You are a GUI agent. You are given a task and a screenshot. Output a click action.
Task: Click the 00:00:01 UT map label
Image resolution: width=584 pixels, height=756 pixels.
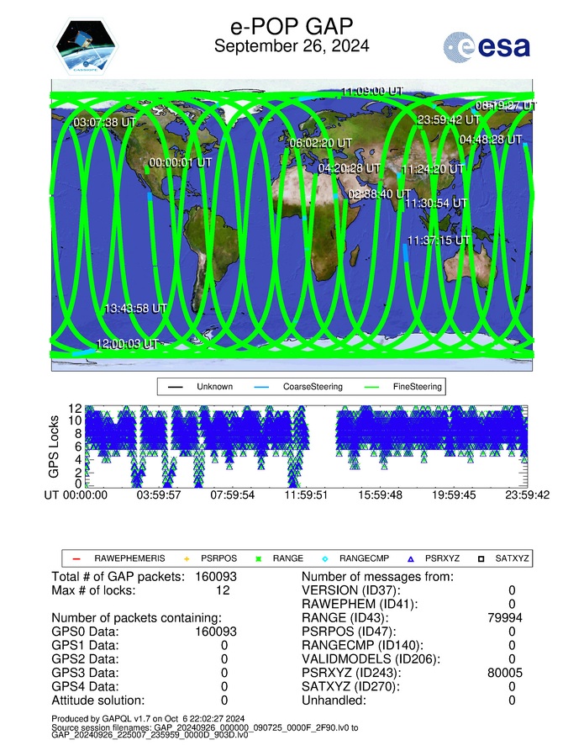click(180, 163)
